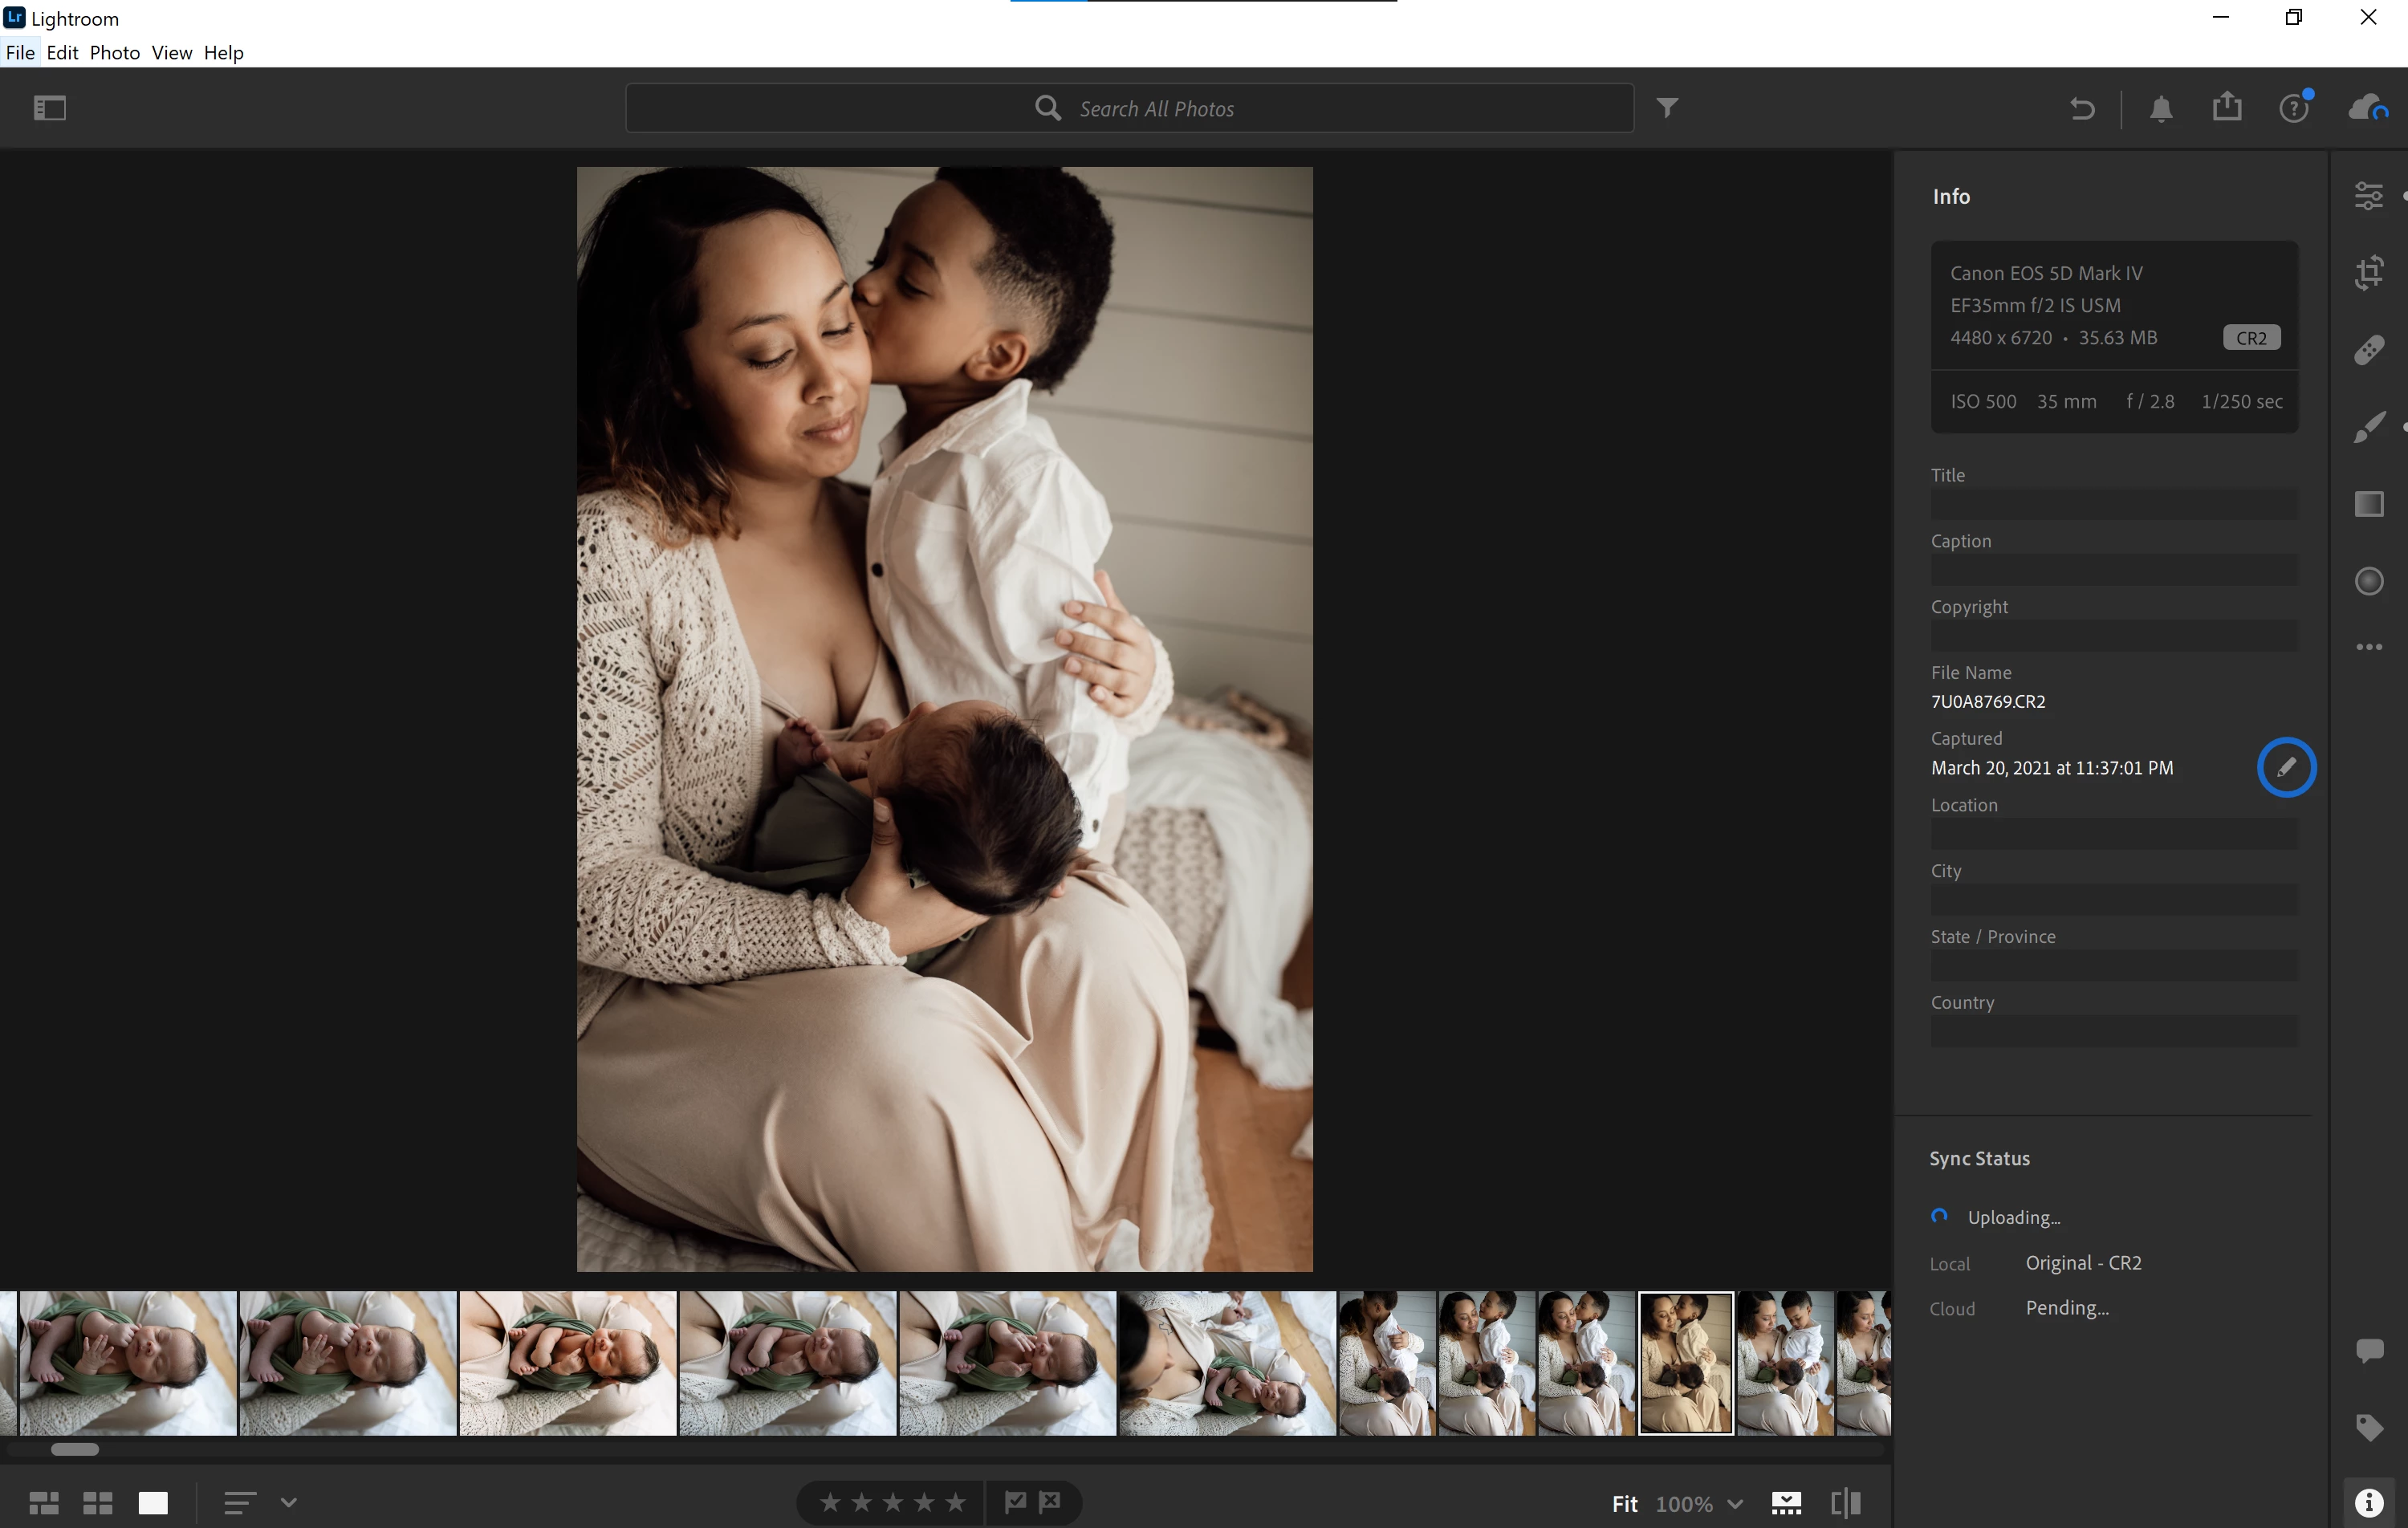Viewport: 2408px width, 1528px height.
Task: Open the sort order dropdown chevron
Action: point(289,1502)
